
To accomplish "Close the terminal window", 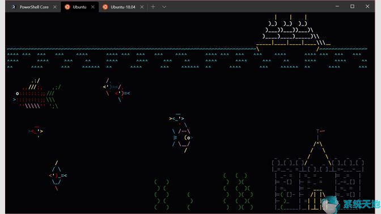I will pos(367,7).
